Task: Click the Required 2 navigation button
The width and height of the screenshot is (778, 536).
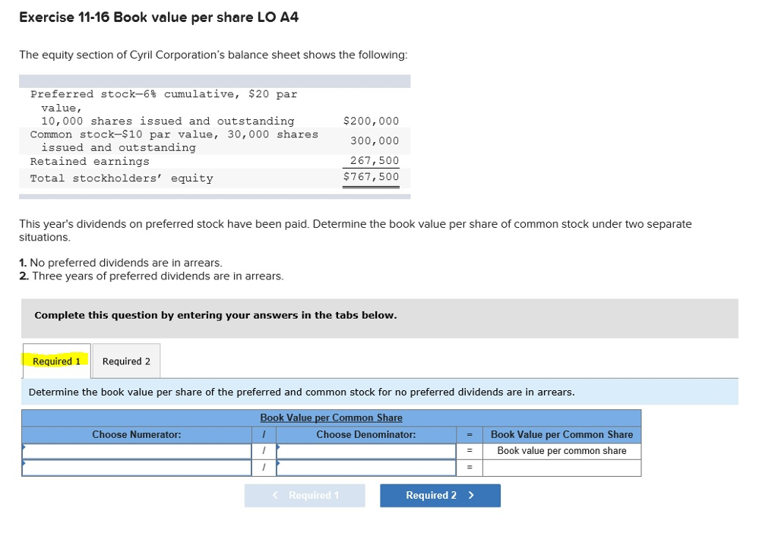Action: click(x=440, y=495)
